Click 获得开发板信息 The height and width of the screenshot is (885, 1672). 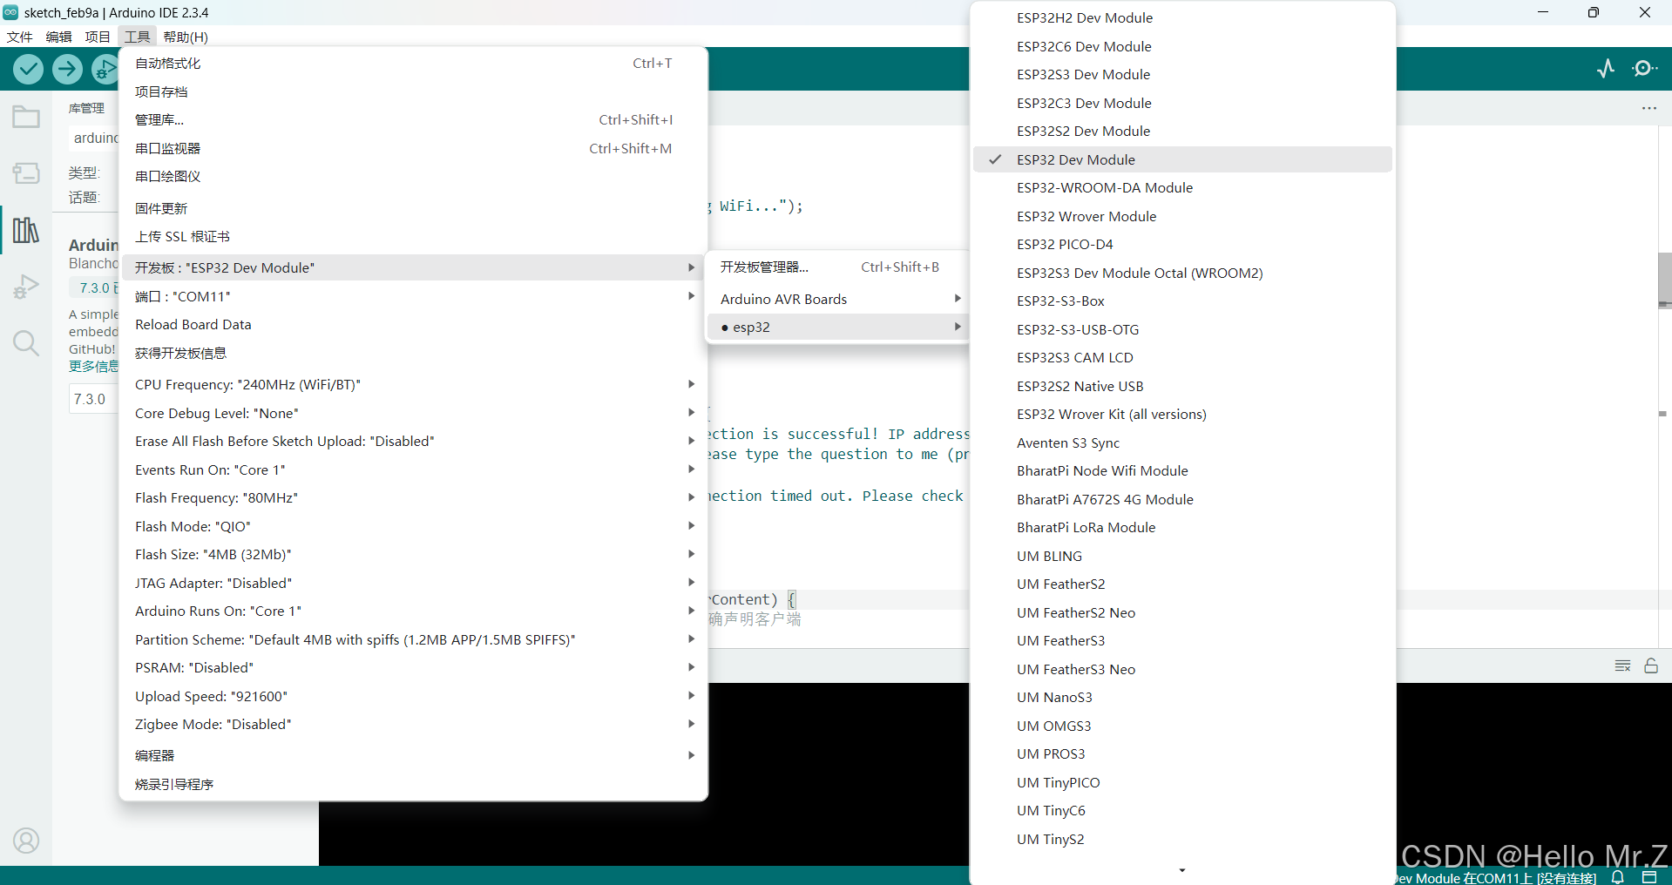413,353
